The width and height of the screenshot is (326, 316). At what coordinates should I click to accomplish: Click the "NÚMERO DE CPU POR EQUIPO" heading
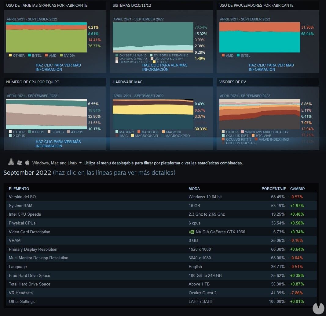[33, 82]
